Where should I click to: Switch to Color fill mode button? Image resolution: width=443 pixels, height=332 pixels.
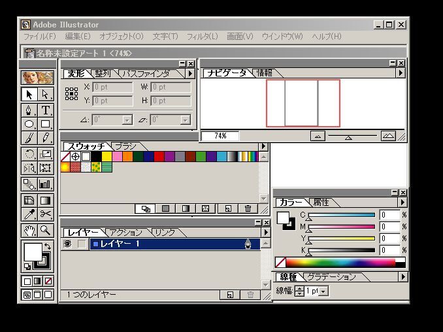tap(27, 281)
